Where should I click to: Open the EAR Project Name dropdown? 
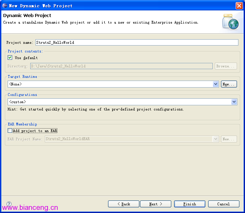[215, 139]
